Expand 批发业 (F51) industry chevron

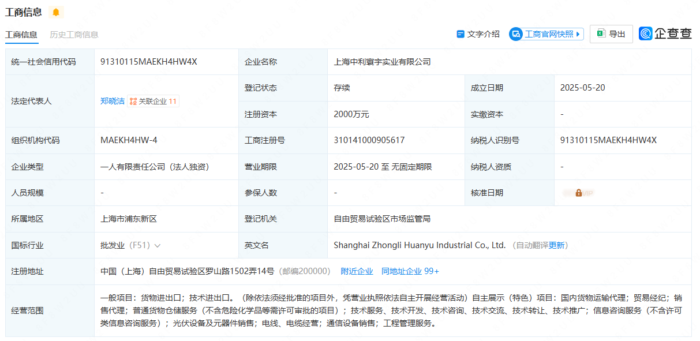click(x=158, y=246)
